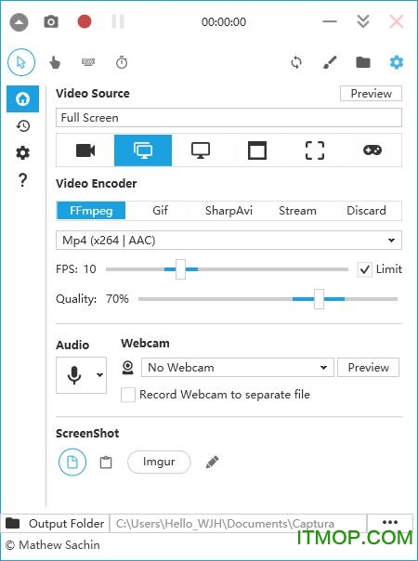Switch to the Gif encoder tab
Screen dimensions: 418x561
click(x=160, y=210)
